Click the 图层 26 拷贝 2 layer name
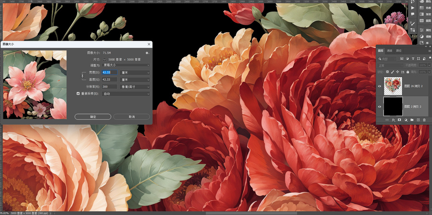The width and height of the screenshot is (432, 215). click(413, 86)
